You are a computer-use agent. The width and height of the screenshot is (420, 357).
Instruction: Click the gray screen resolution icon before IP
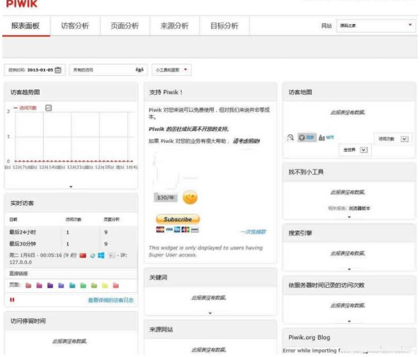pyautogui.click(x=112, y=256)
